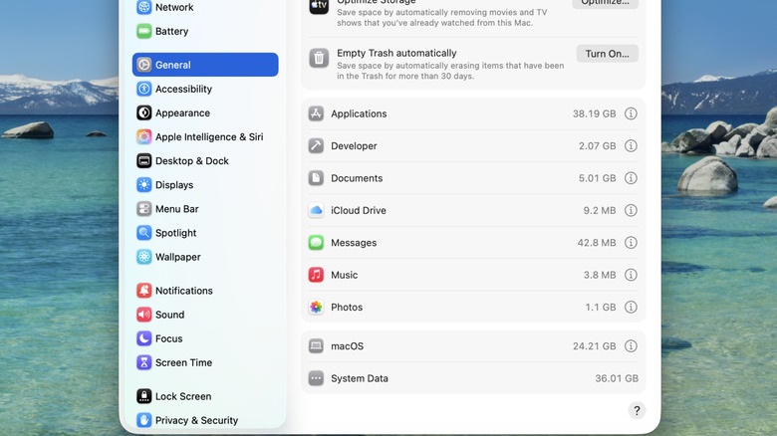Click the Documents file icon
777x436 pixels.
[x=316, y=178]
